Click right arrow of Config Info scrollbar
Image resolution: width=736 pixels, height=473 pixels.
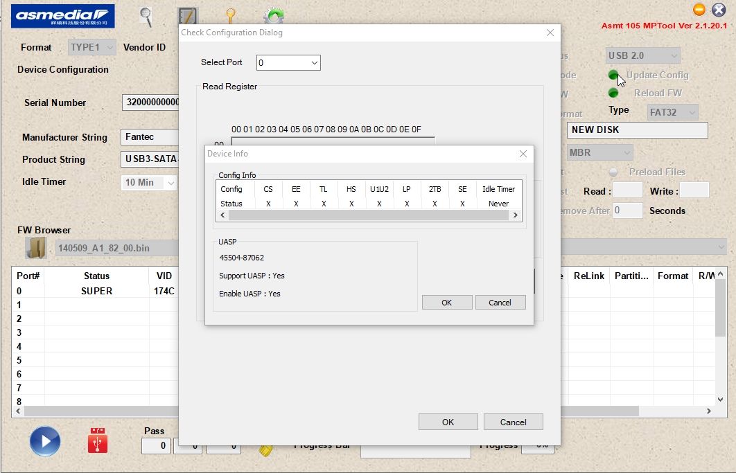point(516,215)
